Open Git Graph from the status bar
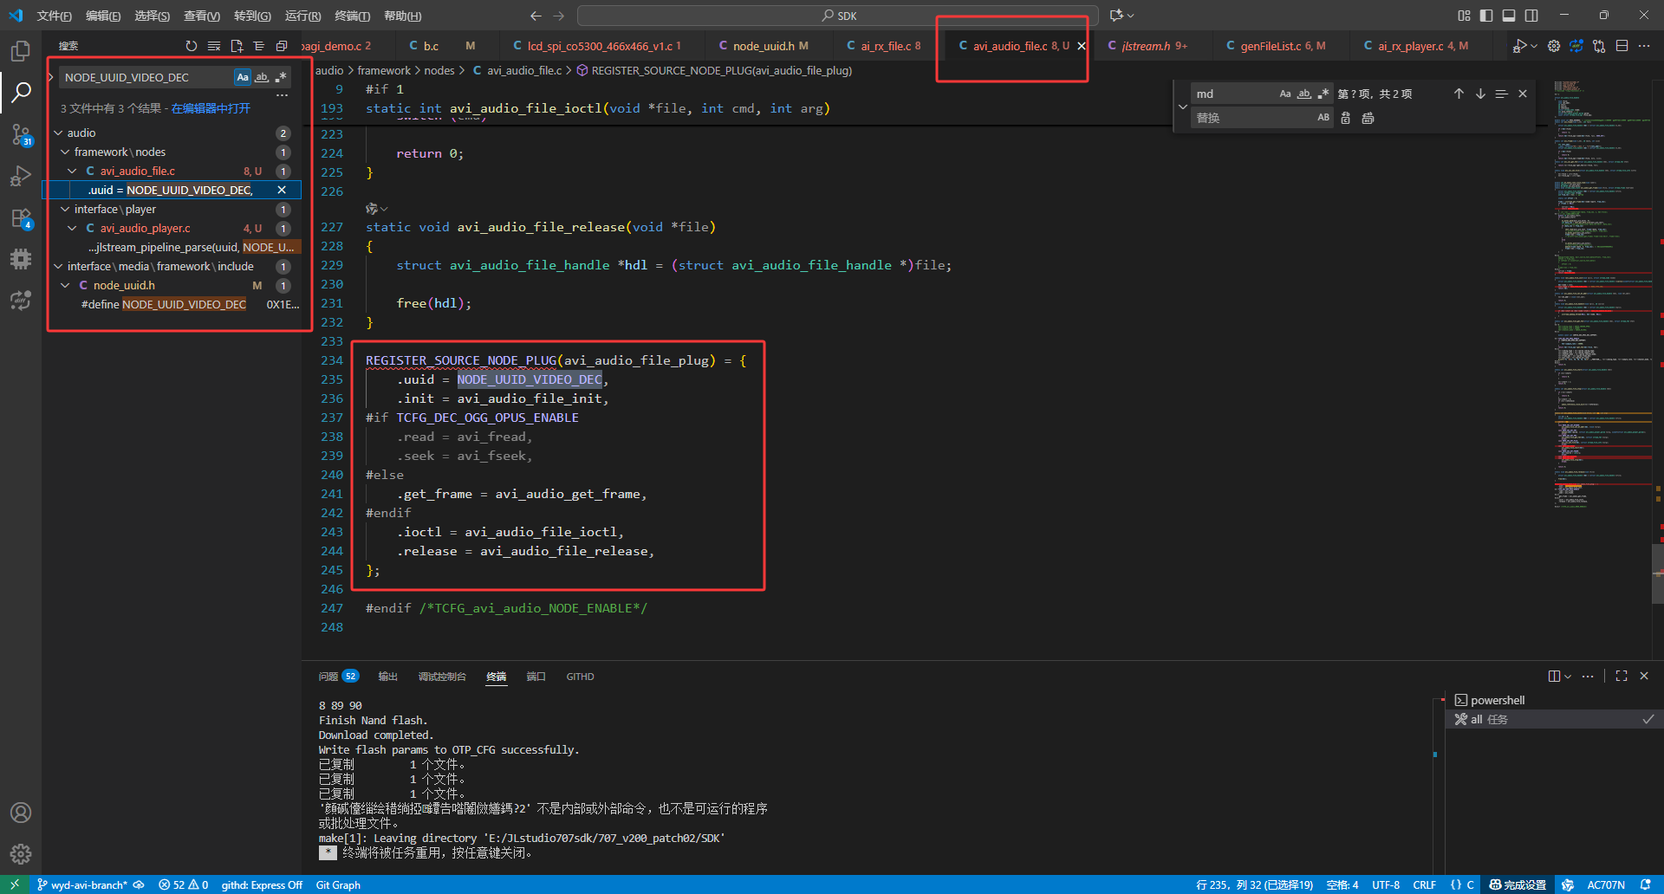Viewport: 1664px width, 894px height. pos(338,884)
